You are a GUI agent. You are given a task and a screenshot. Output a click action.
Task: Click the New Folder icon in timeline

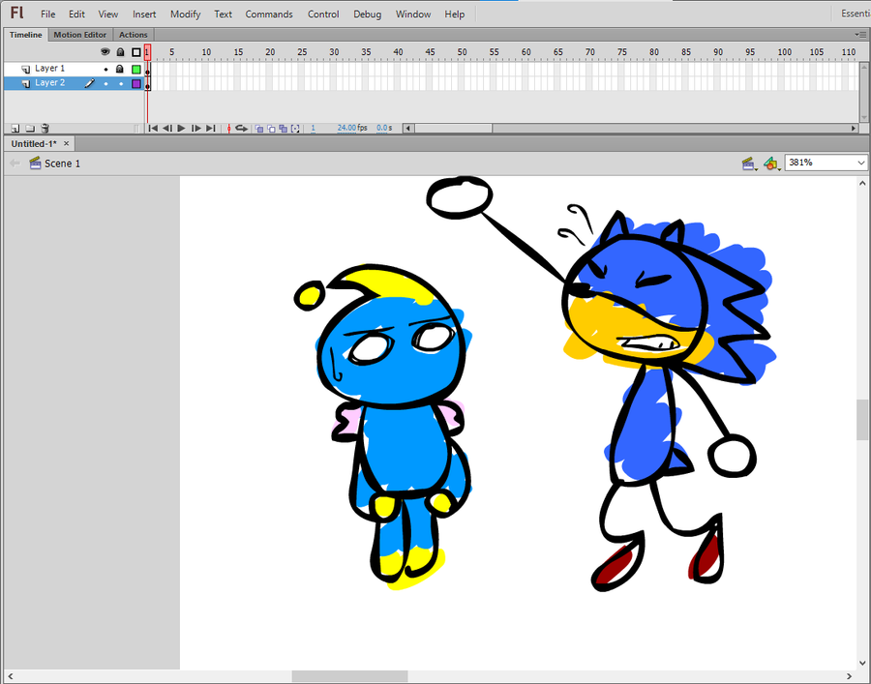tap(30, 129)
